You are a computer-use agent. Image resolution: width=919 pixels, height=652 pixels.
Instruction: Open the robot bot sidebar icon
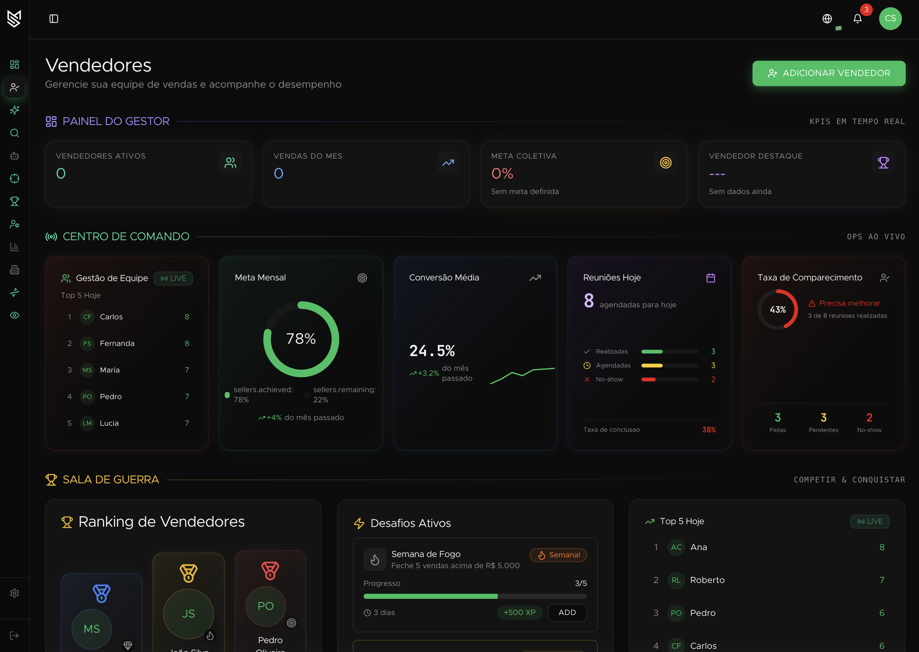[x=15, y=156]
